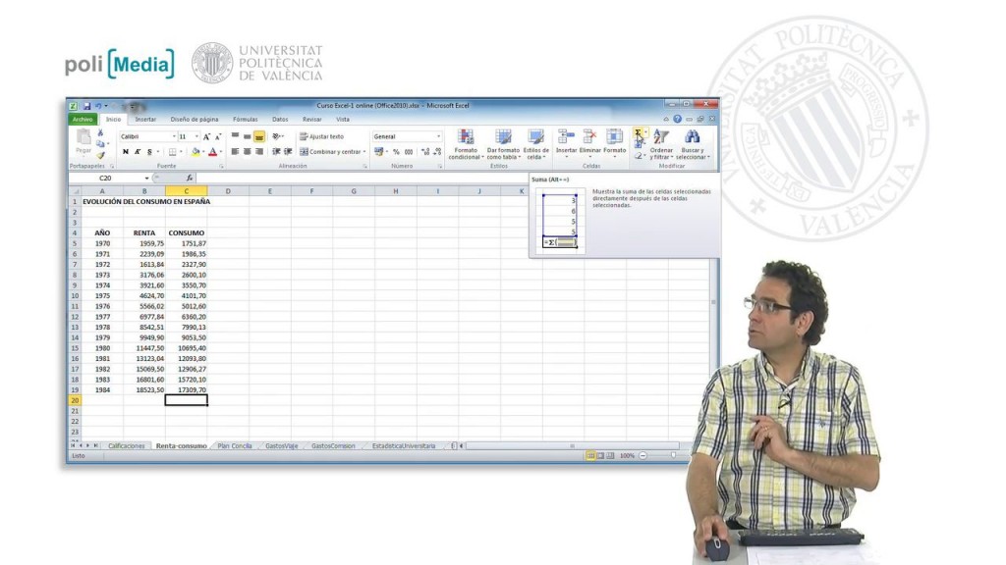The height and width of the screenshot is (565, 1006).
Task: Switch to the Fórmulas ribbon tab
Action: point(245,119)
